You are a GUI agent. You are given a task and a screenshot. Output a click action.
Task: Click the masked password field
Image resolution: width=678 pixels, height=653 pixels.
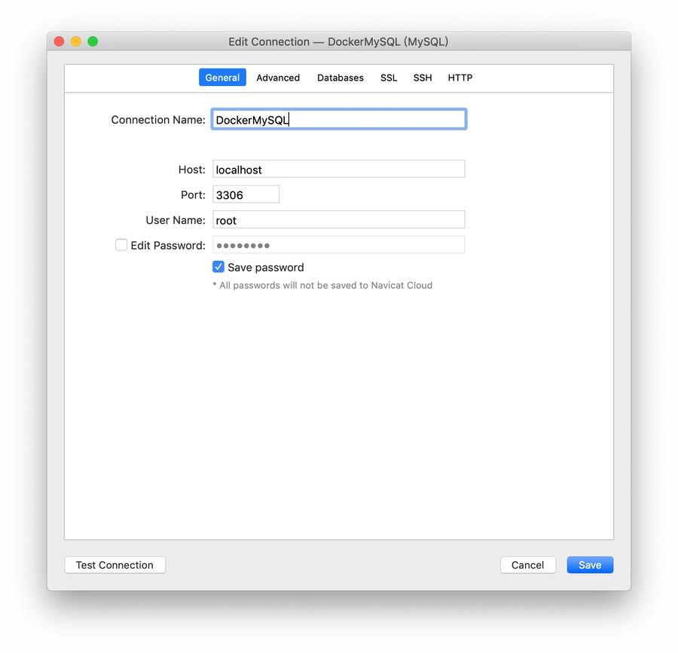[x=339, y=245]
